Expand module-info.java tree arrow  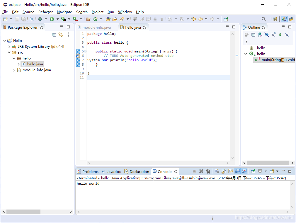[14, 70]
